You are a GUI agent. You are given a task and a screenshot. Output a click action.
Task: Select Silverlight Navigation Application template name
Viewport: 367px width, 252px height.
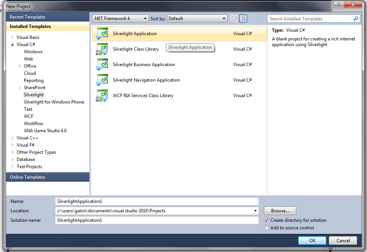point(146,80)
